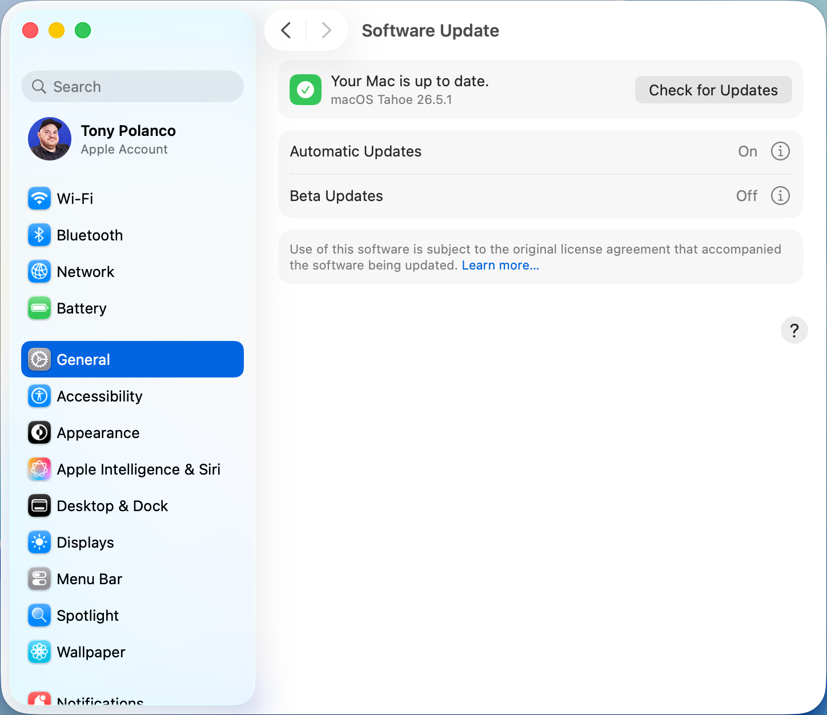Close the window with red button
Viewport: 827px width, 715px height.
(x=30, y=30)
